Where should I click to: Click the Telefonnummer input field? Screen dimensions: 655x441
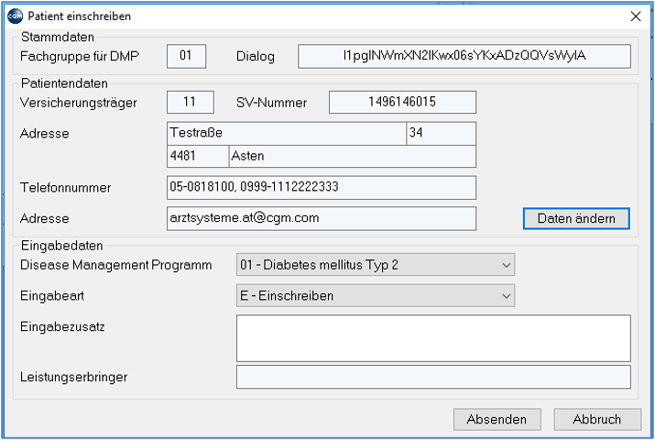tap(322, 188)
